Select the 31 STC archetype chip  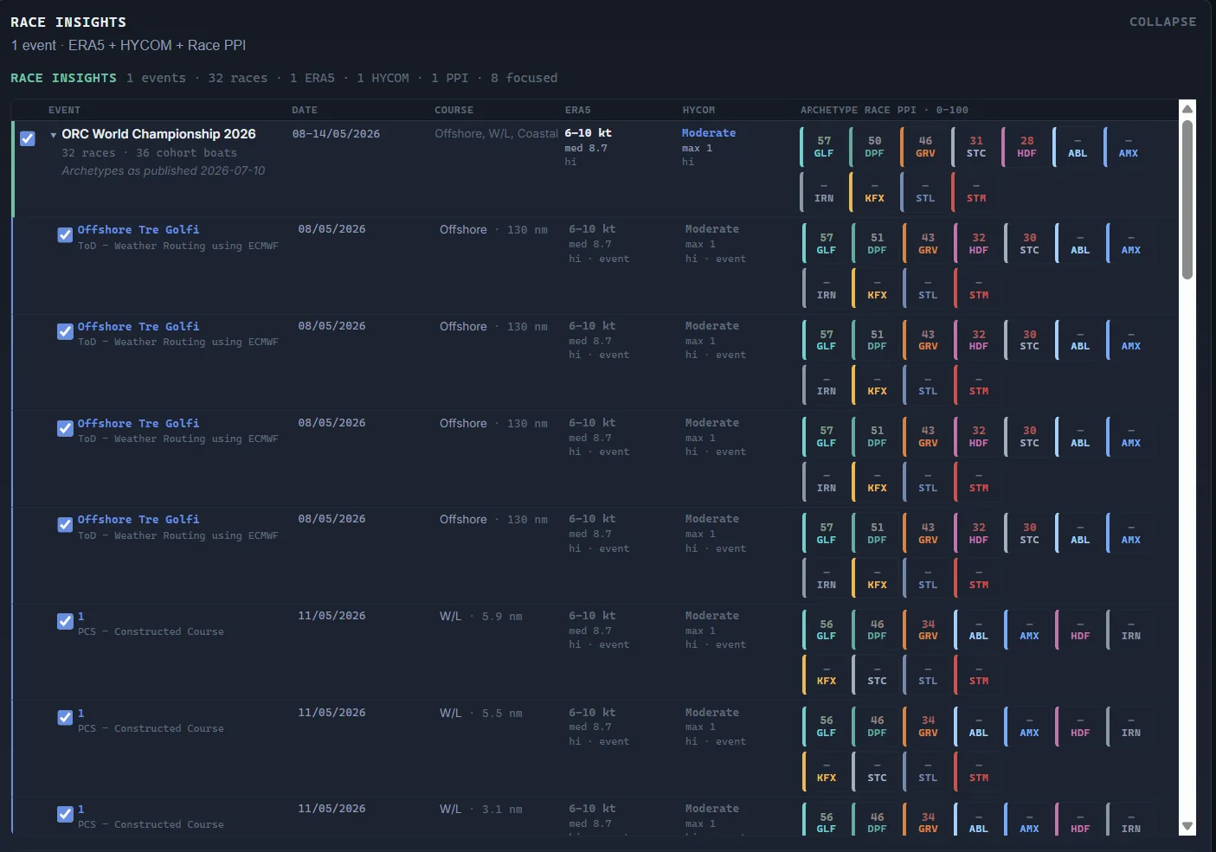point(976,147)
